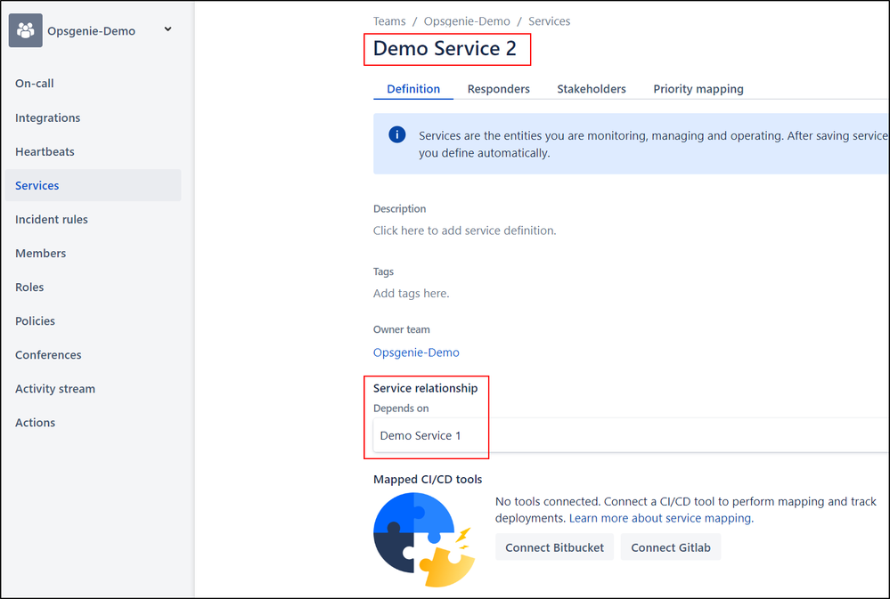Click the Mapped CI/CD tools heading
The image size is (890, 599).
428,480
